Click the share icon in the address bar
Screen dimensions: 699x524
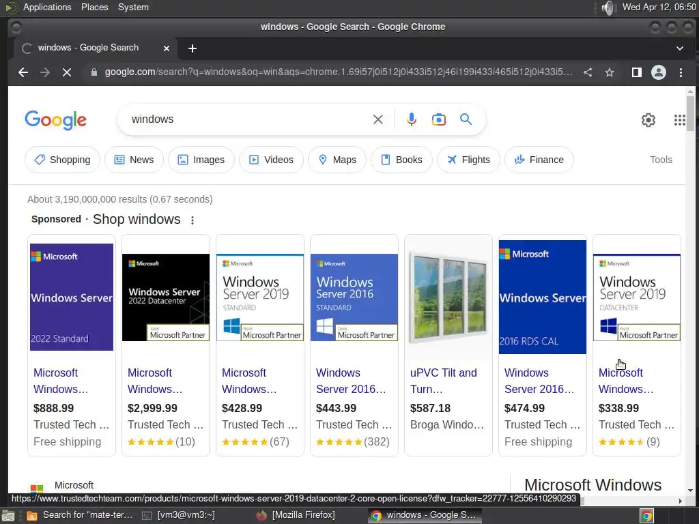coord(588,72)
